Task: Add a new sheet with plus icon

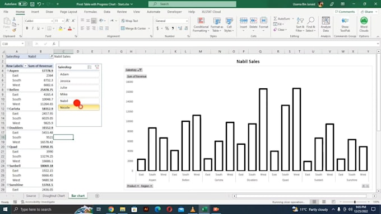Action: click(97, 196)
